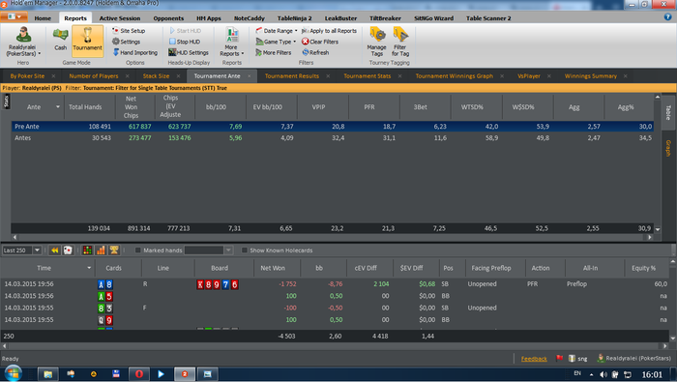The height and width of the screenshot is (382, 677).
Task: Open the Marked hands dropdown
Action: [x=229, y=250]
